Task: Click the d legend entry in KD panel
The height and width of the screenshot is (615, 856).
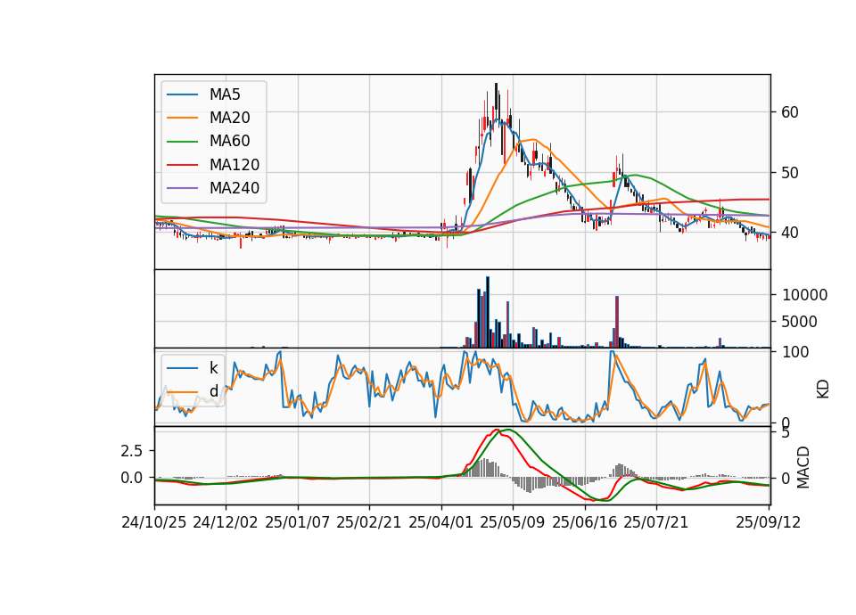Action: click(x=193, y=391)
